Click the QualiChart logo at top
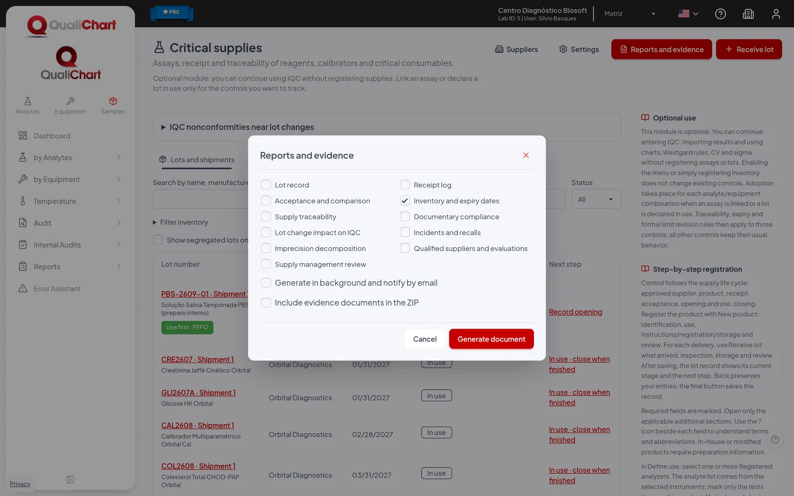Screen dimensions: 794x496 [x=71, y=25]
